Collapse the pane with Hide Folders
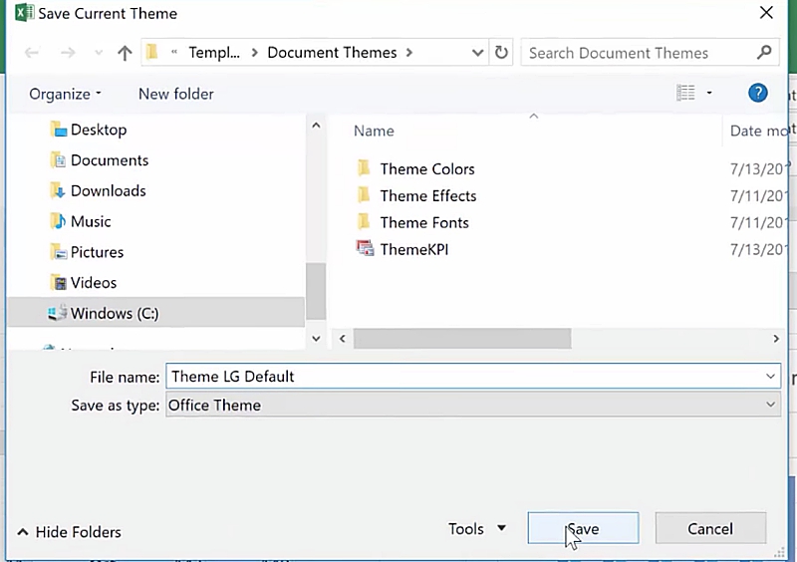 (69, 532)
